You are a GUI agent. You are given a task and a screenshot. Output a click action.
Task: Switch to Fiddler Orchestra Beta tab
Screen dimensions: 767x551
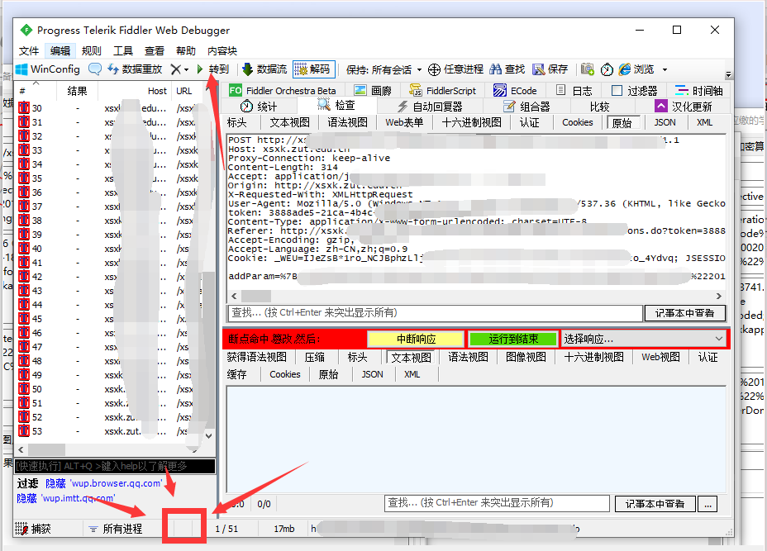283,90
